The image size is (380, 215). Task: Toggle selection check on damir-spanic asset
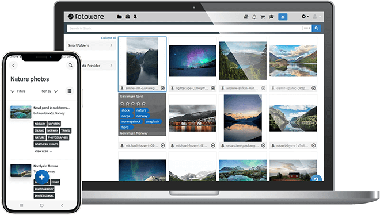(314, 89)
